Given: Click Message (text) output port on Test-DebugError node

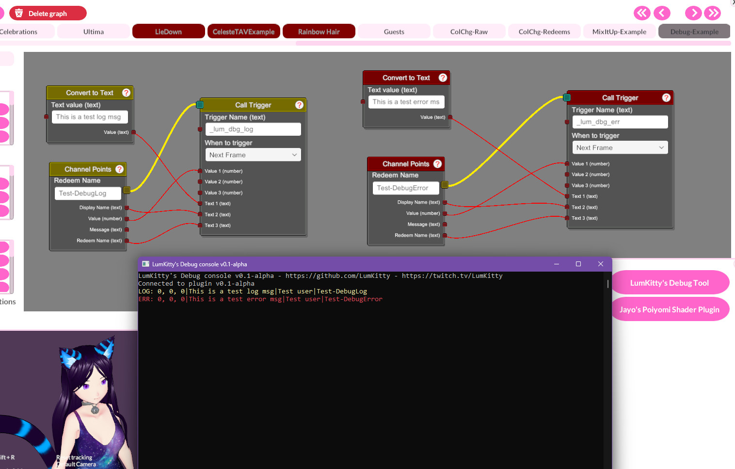Looking at the screenshot, I should click(445, 224).
